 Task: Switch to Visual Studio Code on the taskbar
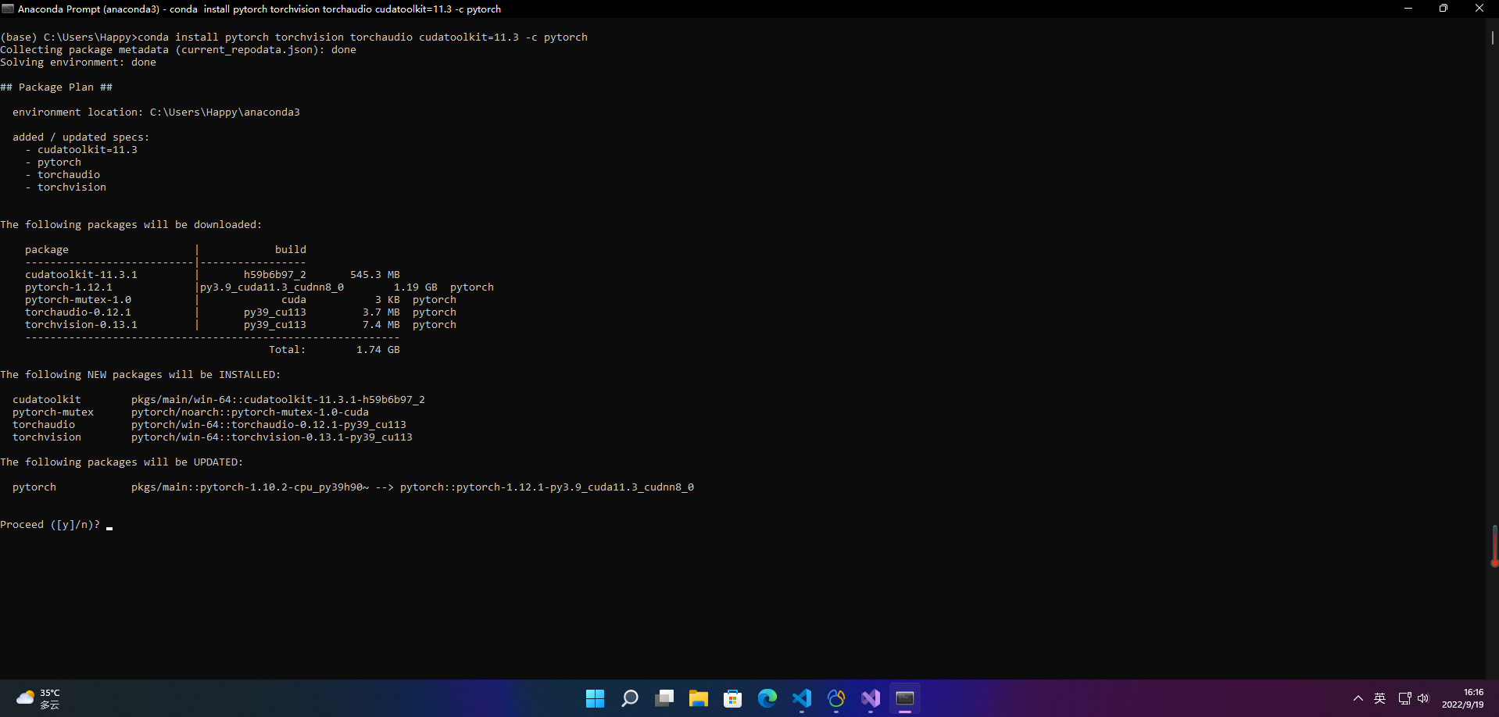[801, 698]
